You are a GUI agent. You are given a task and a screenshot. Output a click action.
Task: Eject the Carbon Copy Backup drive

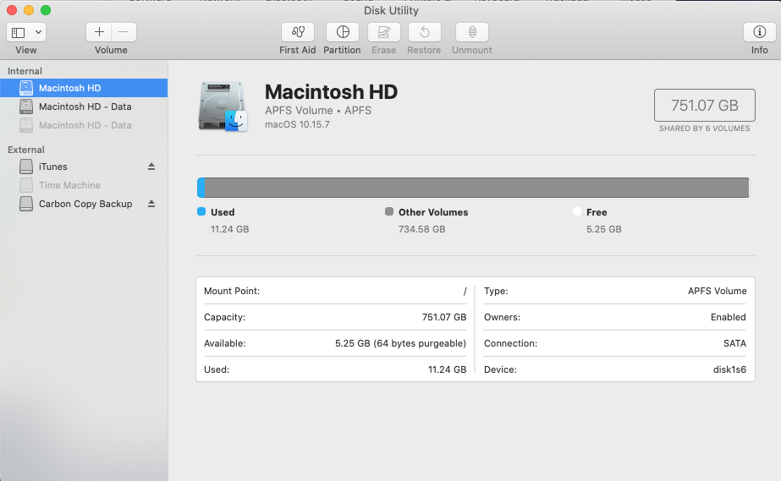coord(151,204)
